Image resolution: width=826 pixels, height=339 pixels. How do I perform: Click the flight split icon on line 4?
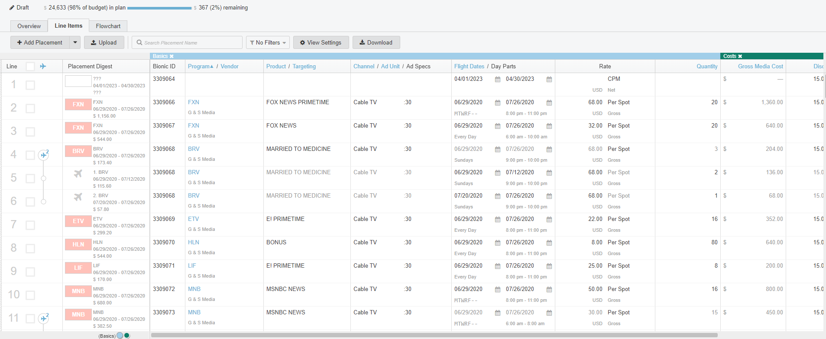(44, 155)
